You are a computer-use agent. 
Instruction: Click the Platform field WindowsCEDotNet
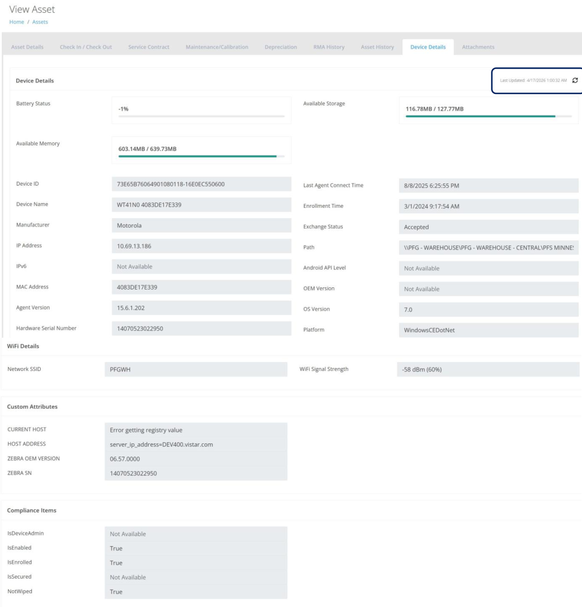[x=488, y=330]
